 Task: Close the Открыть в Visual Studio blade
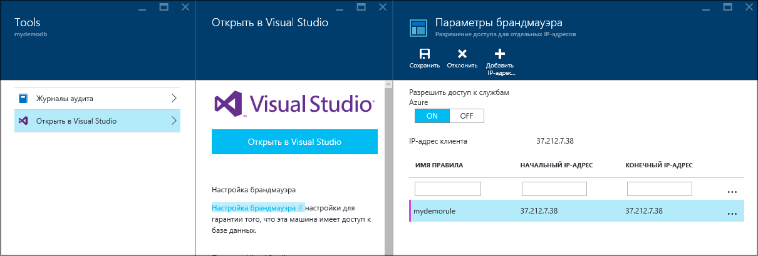point(383,7)
